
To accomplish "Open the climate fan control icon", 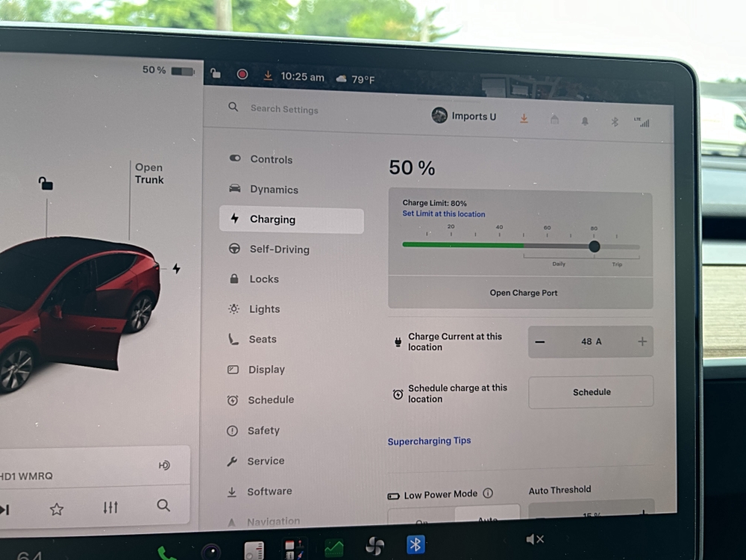I will [x=375, y=546].
